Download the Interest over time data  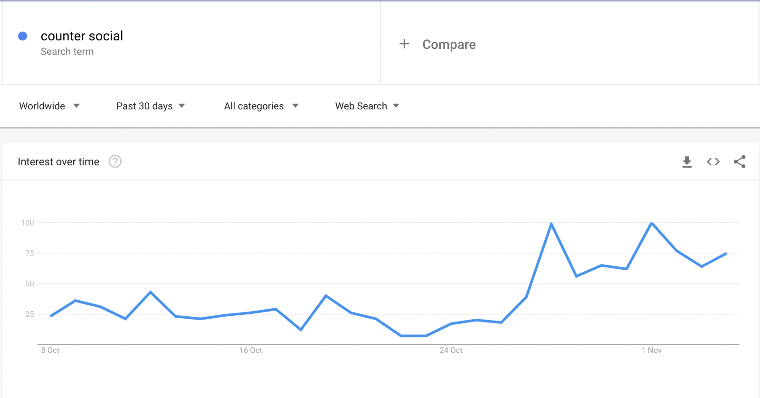pyautogui.click(x=687, y=162)
